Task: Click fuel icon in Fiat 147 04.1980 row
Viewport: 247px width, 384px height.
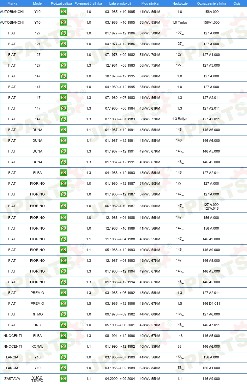Action: pyautogui.click(x=63, y=87)
